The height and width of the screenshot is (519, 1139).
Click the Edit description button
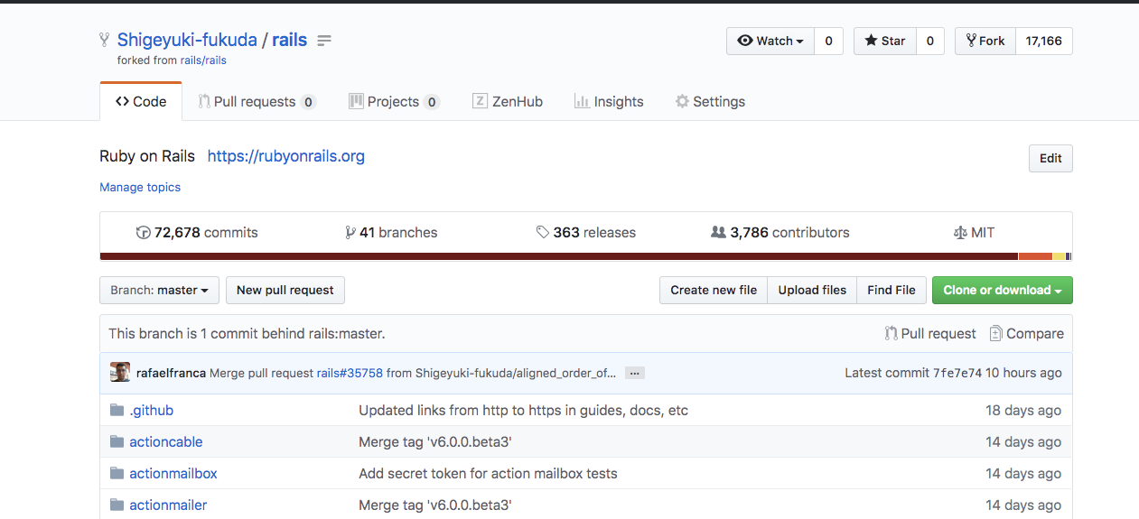tap(1050, 158)
